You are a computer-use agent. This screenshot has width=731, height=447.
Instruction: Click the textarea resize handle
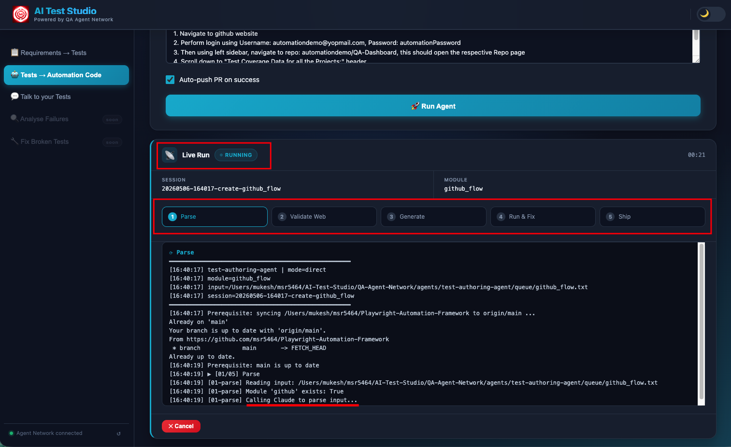click(x=696, y=59)
